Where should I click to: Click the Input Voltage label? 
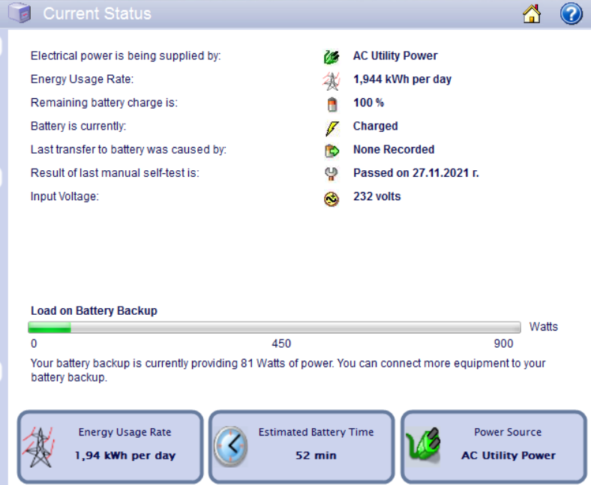click(64, 196)
